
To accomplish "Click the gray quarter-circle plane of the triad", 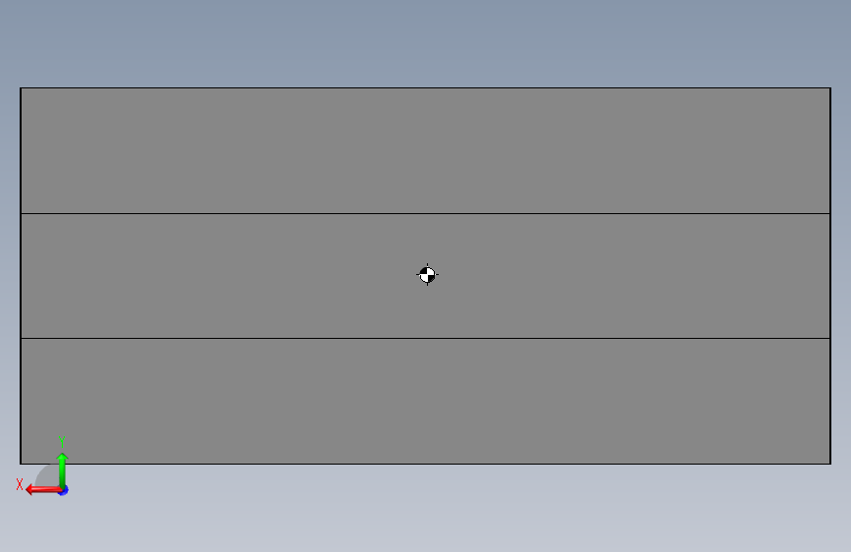I will [x=48, y=476].
